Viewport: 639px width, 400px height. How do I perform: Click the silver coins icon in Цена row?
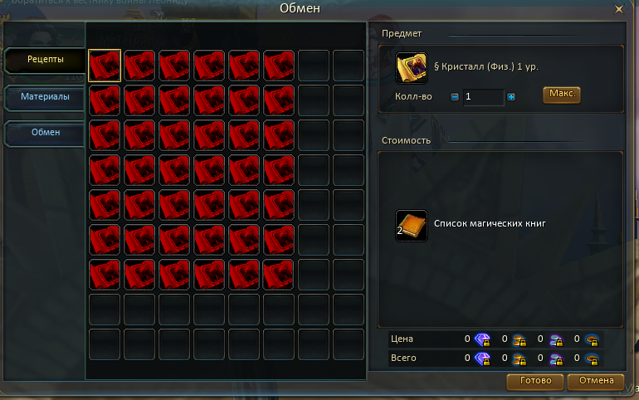(x=556, y=339)
